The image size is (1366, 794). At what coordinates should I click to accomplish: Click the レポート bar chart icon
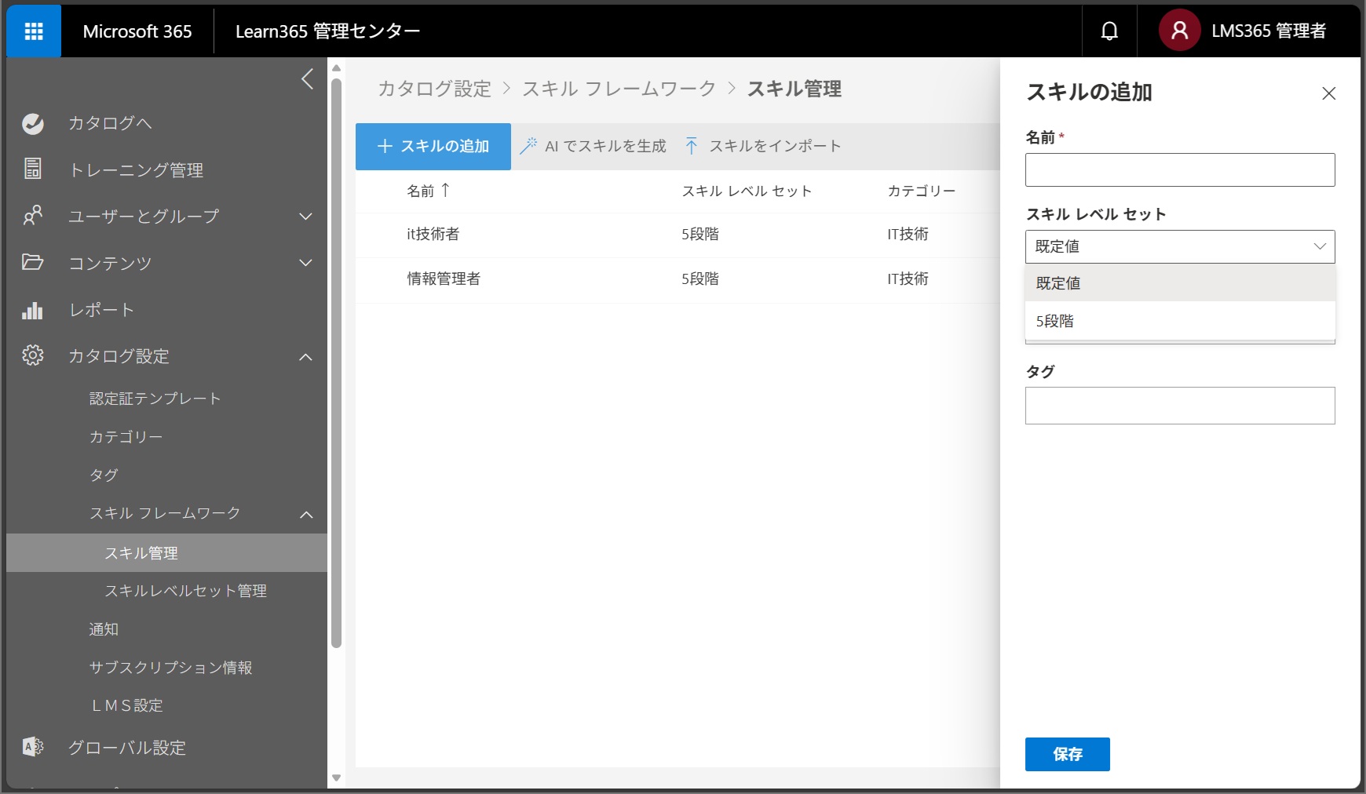(33, 310)
